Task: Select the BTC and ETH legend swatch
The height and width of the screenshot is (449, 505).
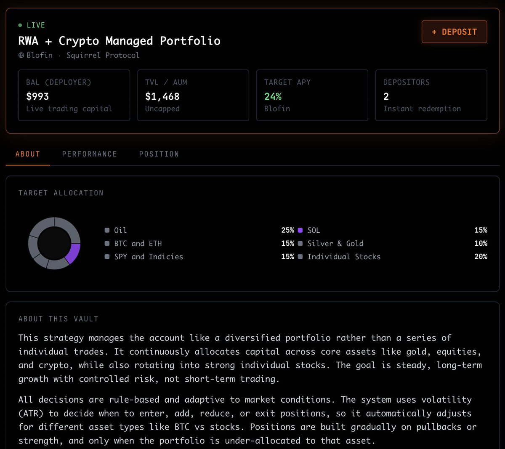Action: tap(107, 243)
